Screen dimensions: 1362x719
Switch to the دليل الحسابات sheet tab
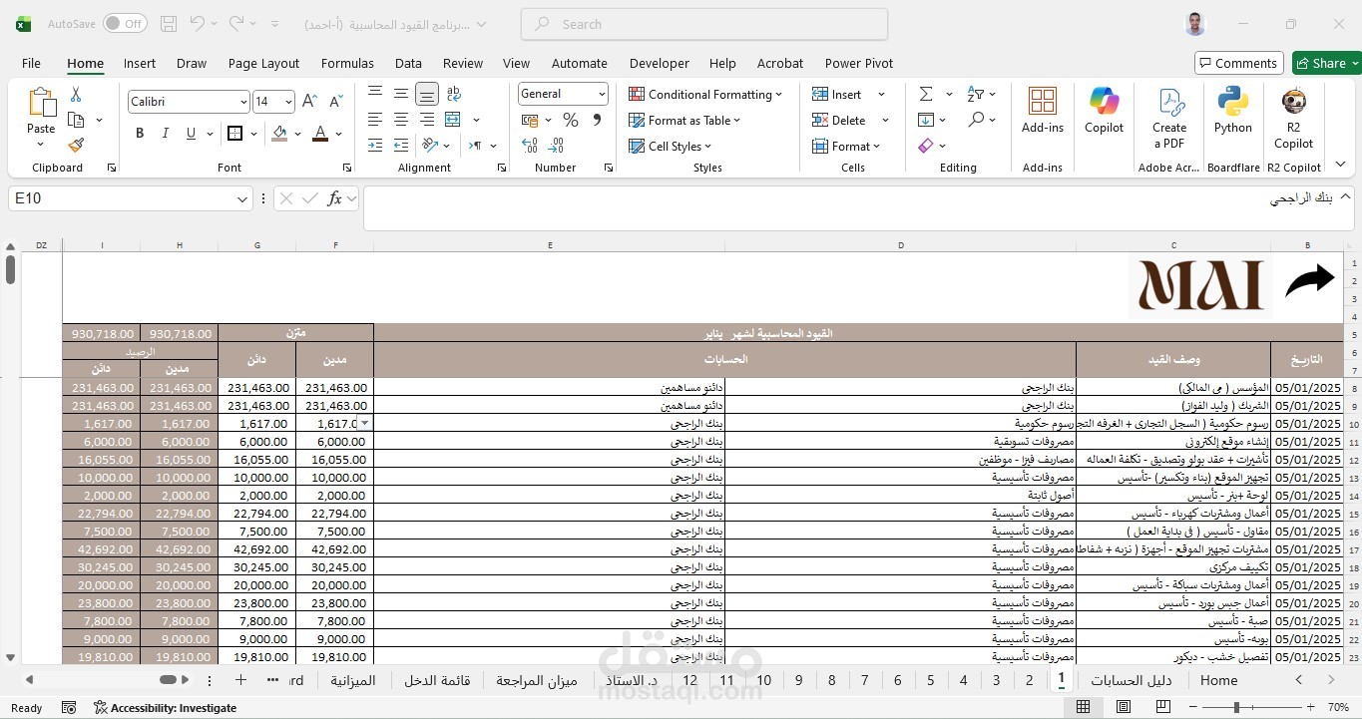click(x=1132, y=680)
